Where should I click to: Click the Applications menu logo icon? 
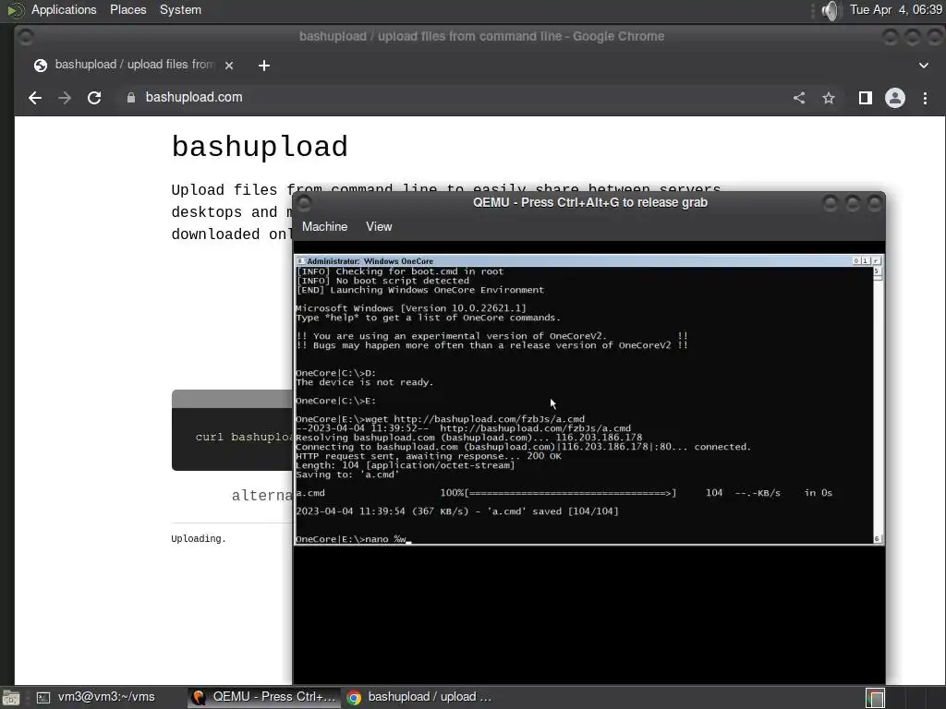[15, 9]
